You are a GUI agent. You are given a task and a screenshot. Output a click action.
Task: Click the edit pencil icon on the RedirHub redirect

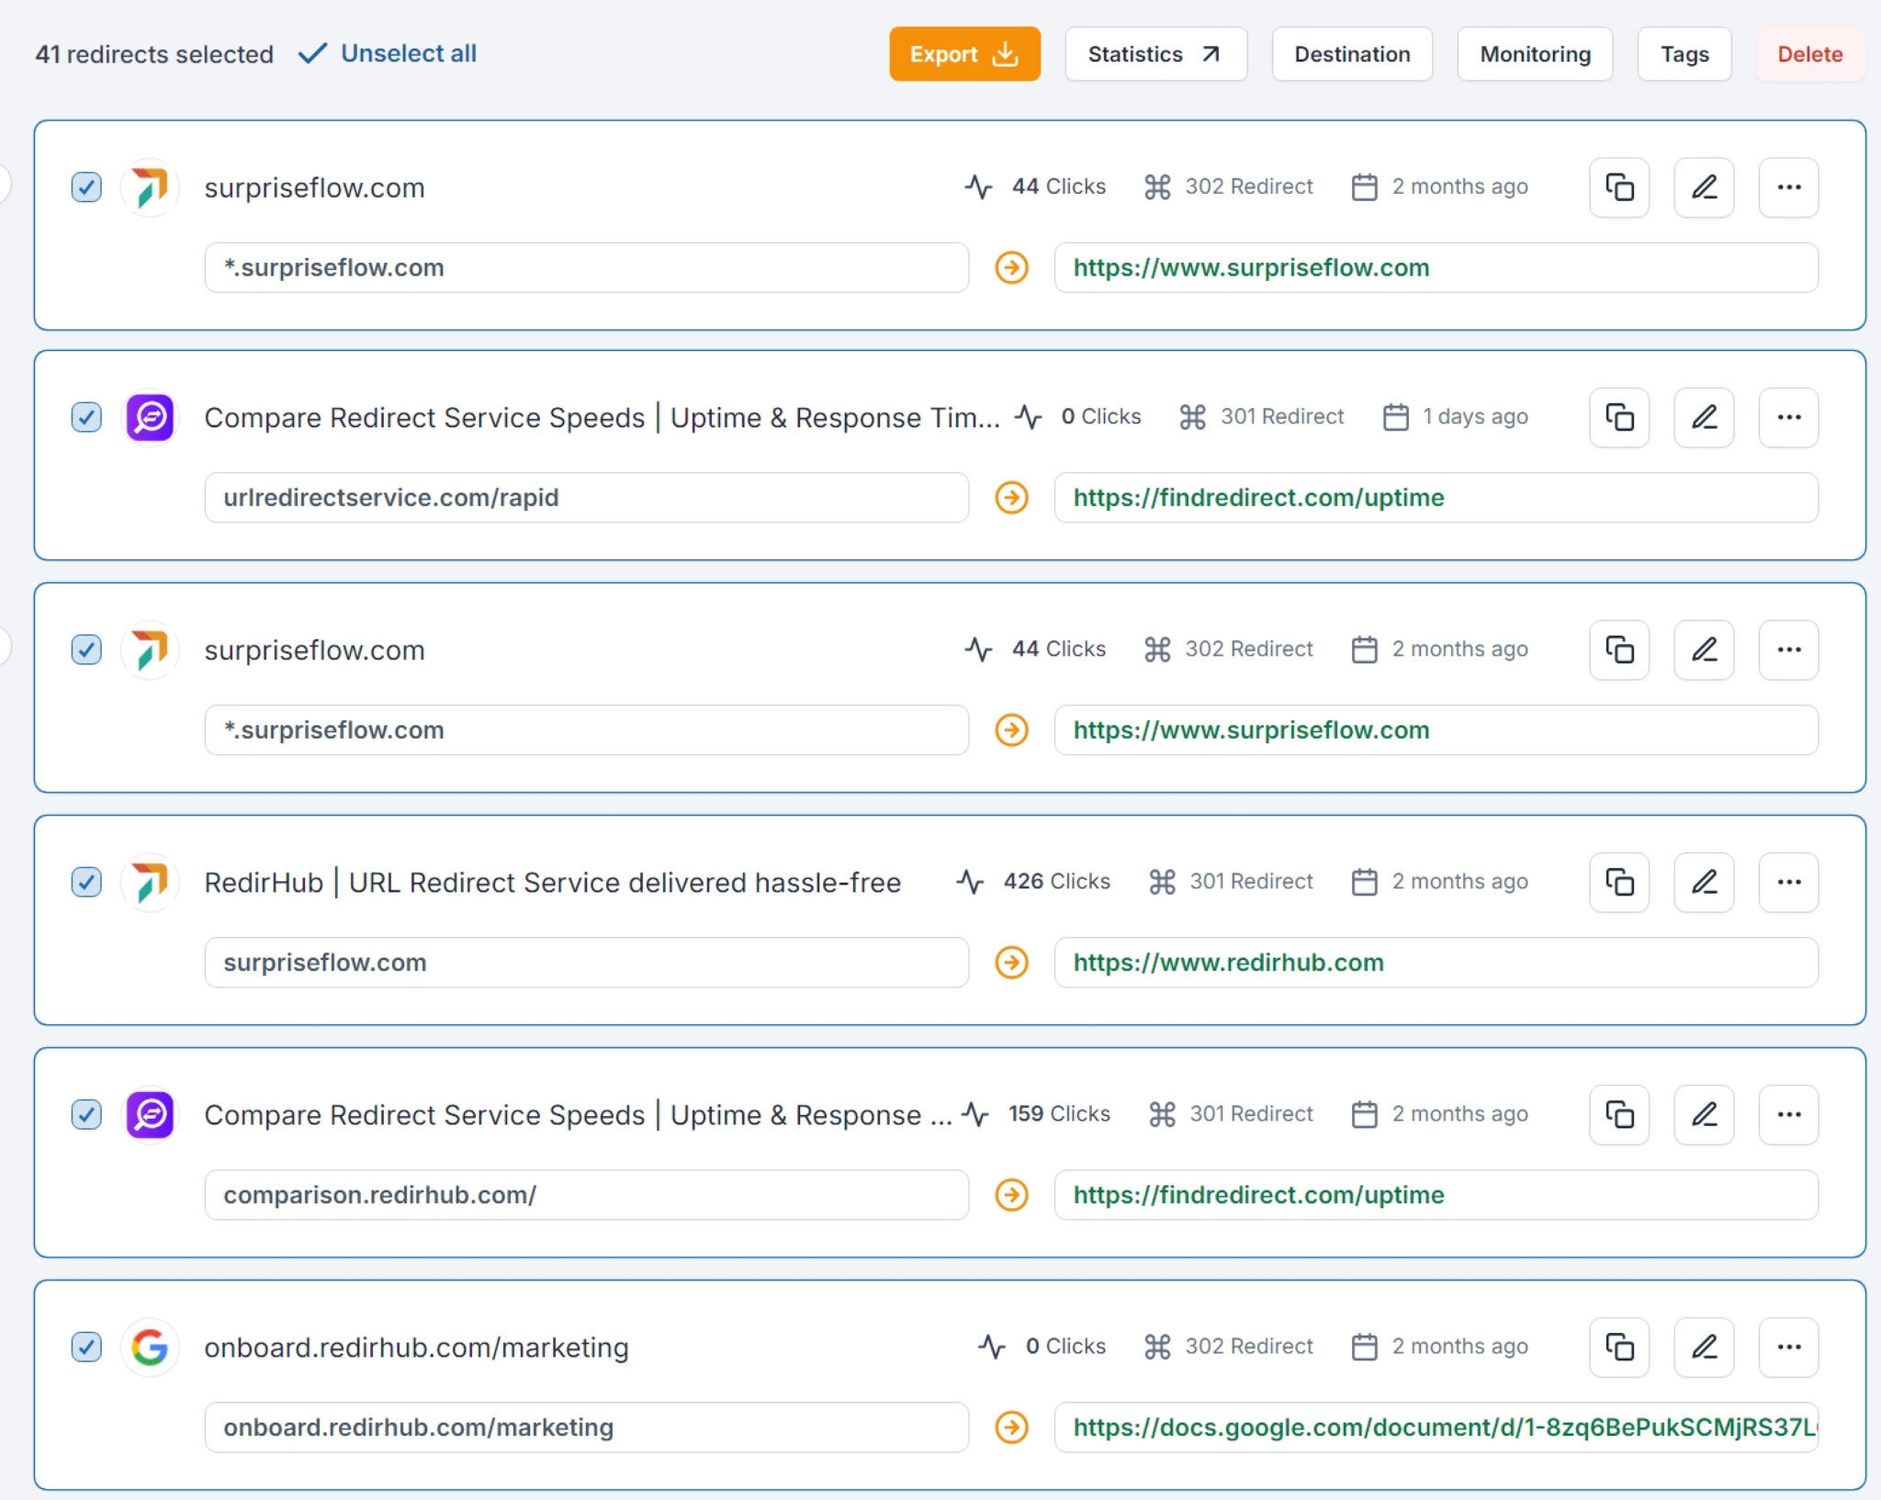1704,883
